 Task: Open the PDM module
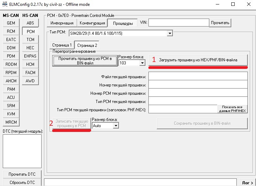[x=11, y=56]
